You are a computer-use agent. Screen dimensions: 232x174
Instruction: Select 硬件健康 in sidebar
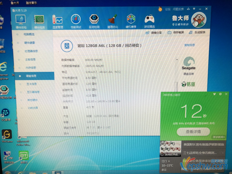(29, 43)
